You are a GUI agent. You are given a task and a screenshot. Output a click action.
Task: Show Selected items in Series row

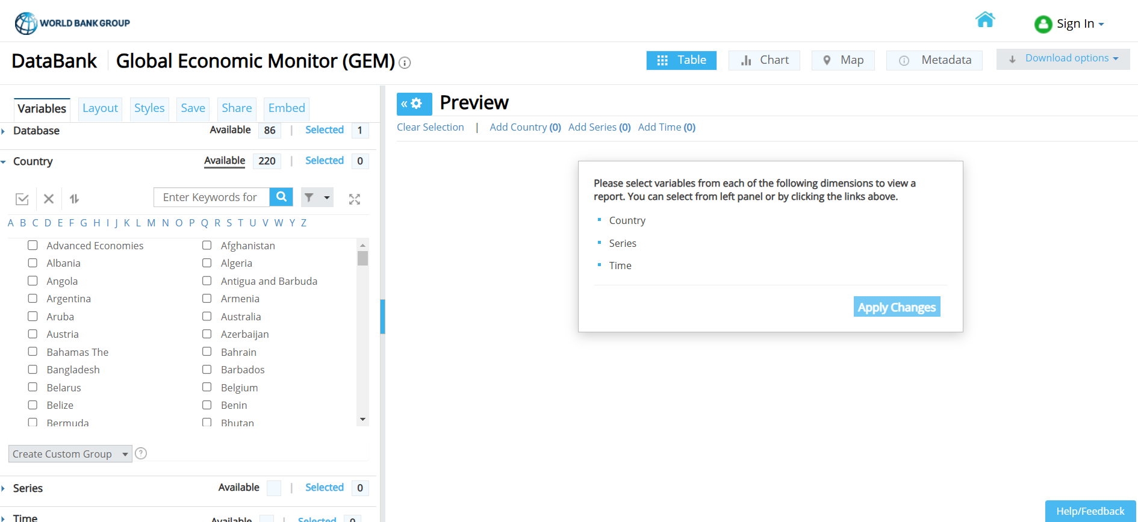click(x=325, y=488)
